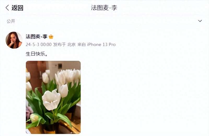Viewport: 209px width, 136px height.
Task: Tap the wall switch in photo background
Action: (x=60, y=66)
